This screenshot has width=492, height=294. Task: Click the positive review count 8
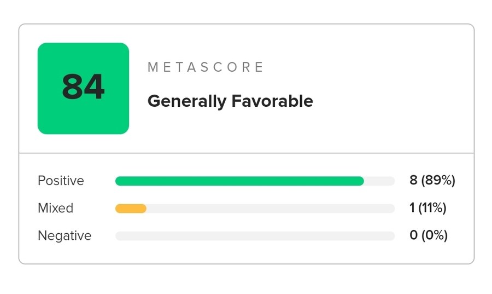413,181
